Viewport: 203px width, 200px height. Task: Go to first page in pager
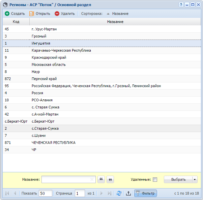pyautogui.click(x=7, y=193)
